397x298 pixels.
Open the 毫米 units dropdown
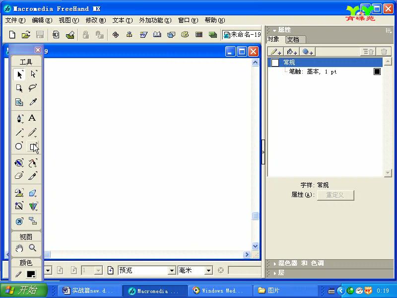pyautogui.click(x=208, y=271)
